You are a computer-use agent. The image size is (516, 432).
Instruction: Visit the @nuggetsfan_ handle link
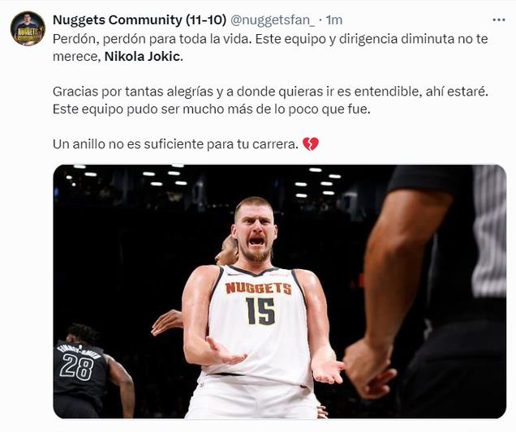(x=273, y=20)
